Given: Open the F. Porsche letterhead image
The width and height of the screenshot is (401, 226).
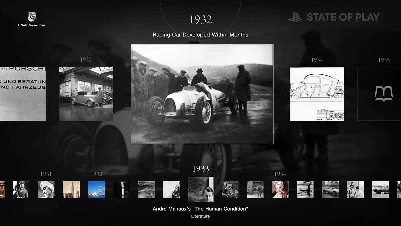Looking at the screenshot, I should click(x=23, y=94).
